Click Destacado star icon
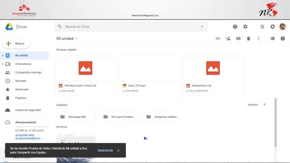This screenshot has width=290, height=163. [x=8, y=90]
